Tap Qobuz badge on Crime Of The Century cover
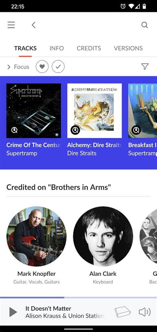The width and height of the screenshot is (157, 332). [14, 130]
